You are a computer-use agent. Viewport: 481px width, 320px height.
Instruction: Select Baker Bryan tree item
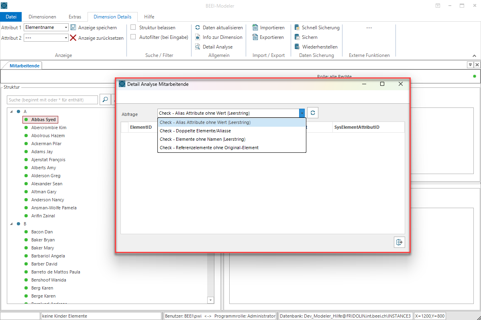click(43, 240)
